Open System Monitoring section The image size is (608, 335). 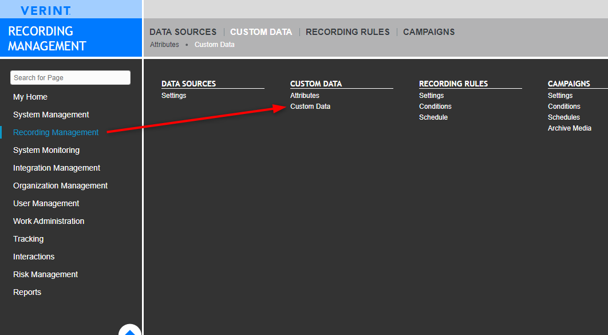[x=46, y=151]
